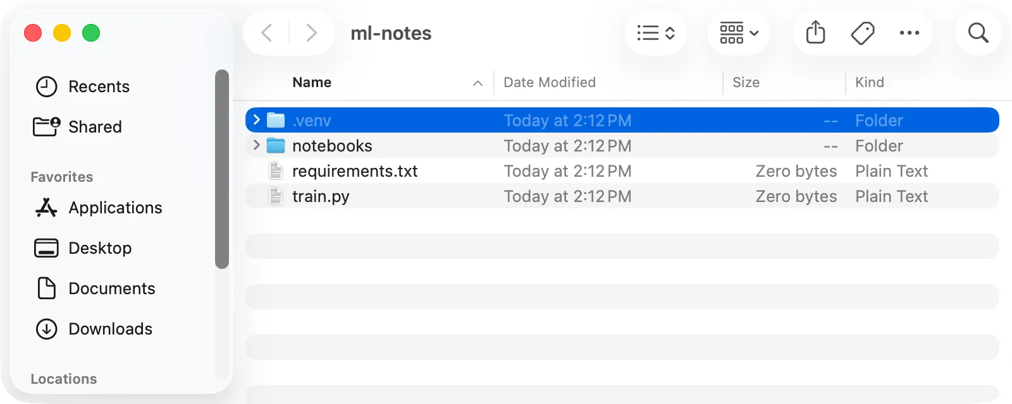Open Documents in the sidebar
The image size is (1012, 404).
[111, 288]
